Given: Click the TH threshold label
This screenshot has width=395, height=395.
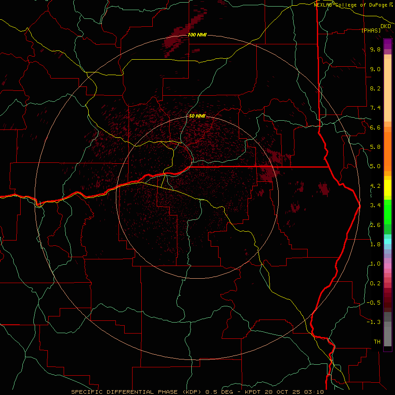Looking at the screenshot, I should click(377, 342).
